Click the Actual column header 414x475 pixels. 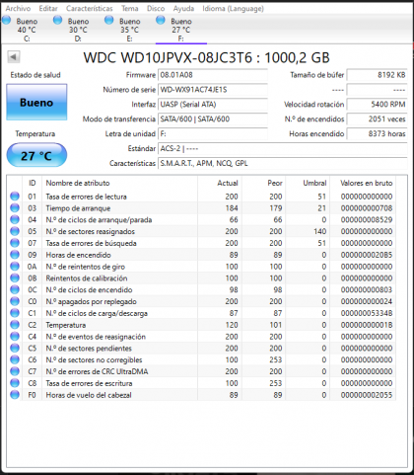click(x=220, y=183)
